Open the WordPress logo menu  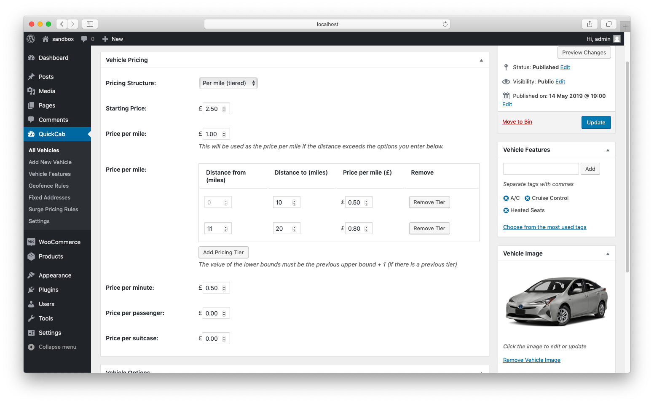coord(31,39)
